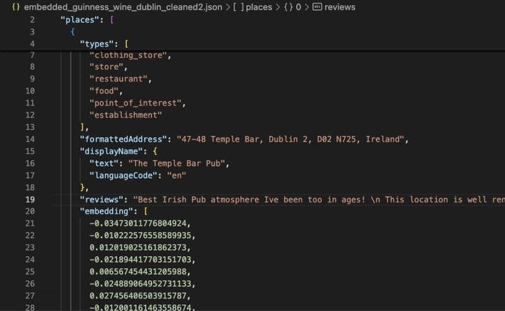
Task: Click the "en" language value
Action: pyautogui.click(x=177, y=175)
